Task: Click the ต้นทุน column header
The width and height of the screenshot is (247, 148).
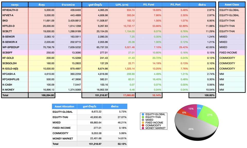Action: tap(42, 5)
